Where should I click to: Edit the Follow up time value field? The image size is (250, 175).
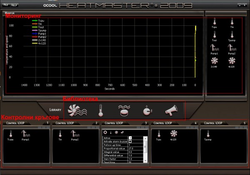click(135, 145)
